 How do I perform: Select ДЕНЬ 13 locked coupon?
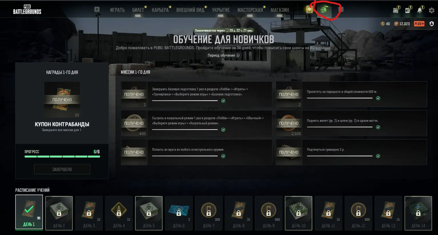point(388,213)
